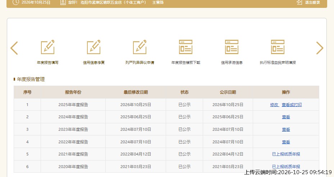Click the logout arrow icon beside 退出登录
334x177 pixels.
299,3
